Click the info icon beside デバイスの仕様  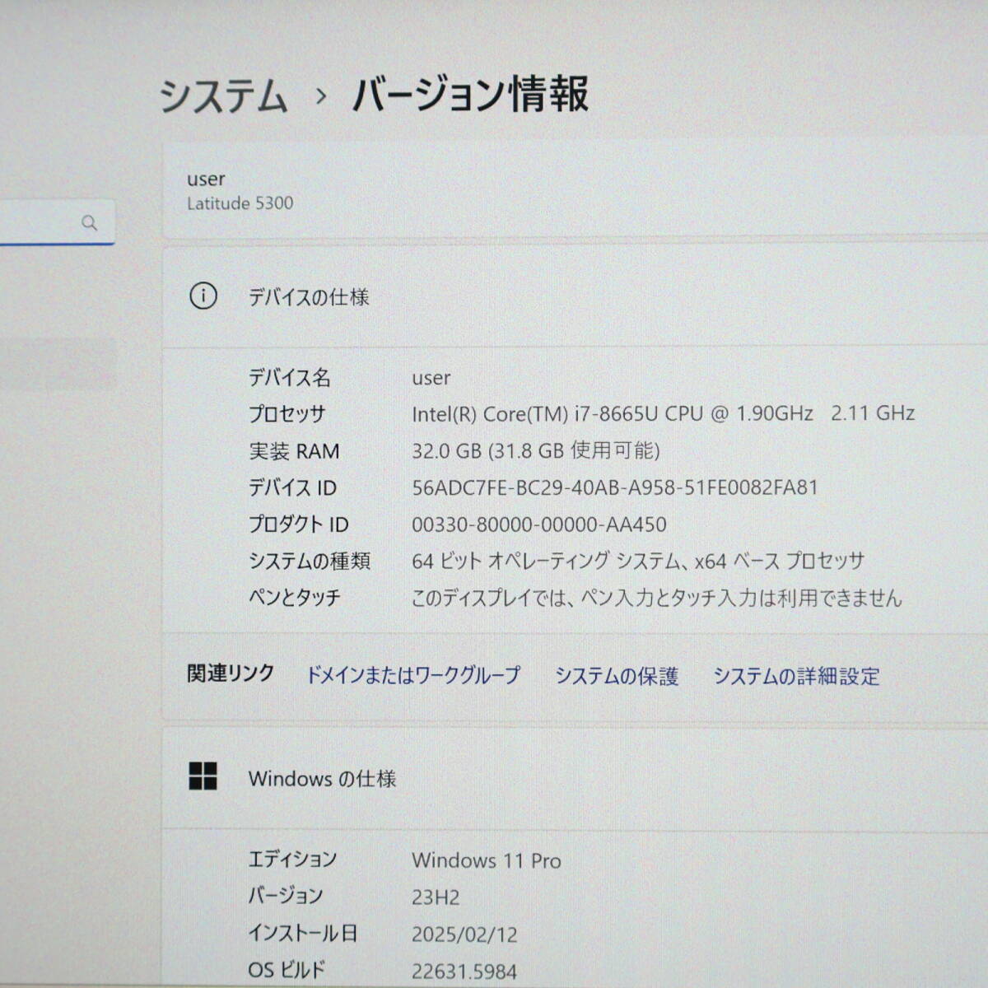[203, 296]
